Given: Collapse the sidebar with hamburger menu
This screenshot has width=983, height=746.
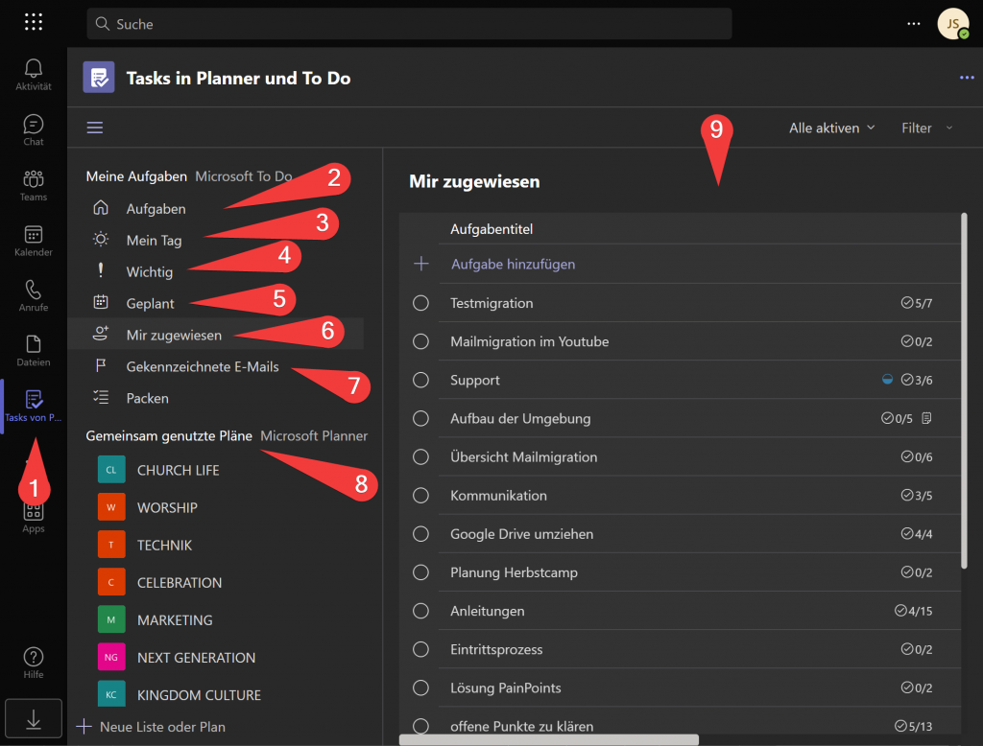Looking at the screenshot, I should pyautogui.click(x=95, y=128).
